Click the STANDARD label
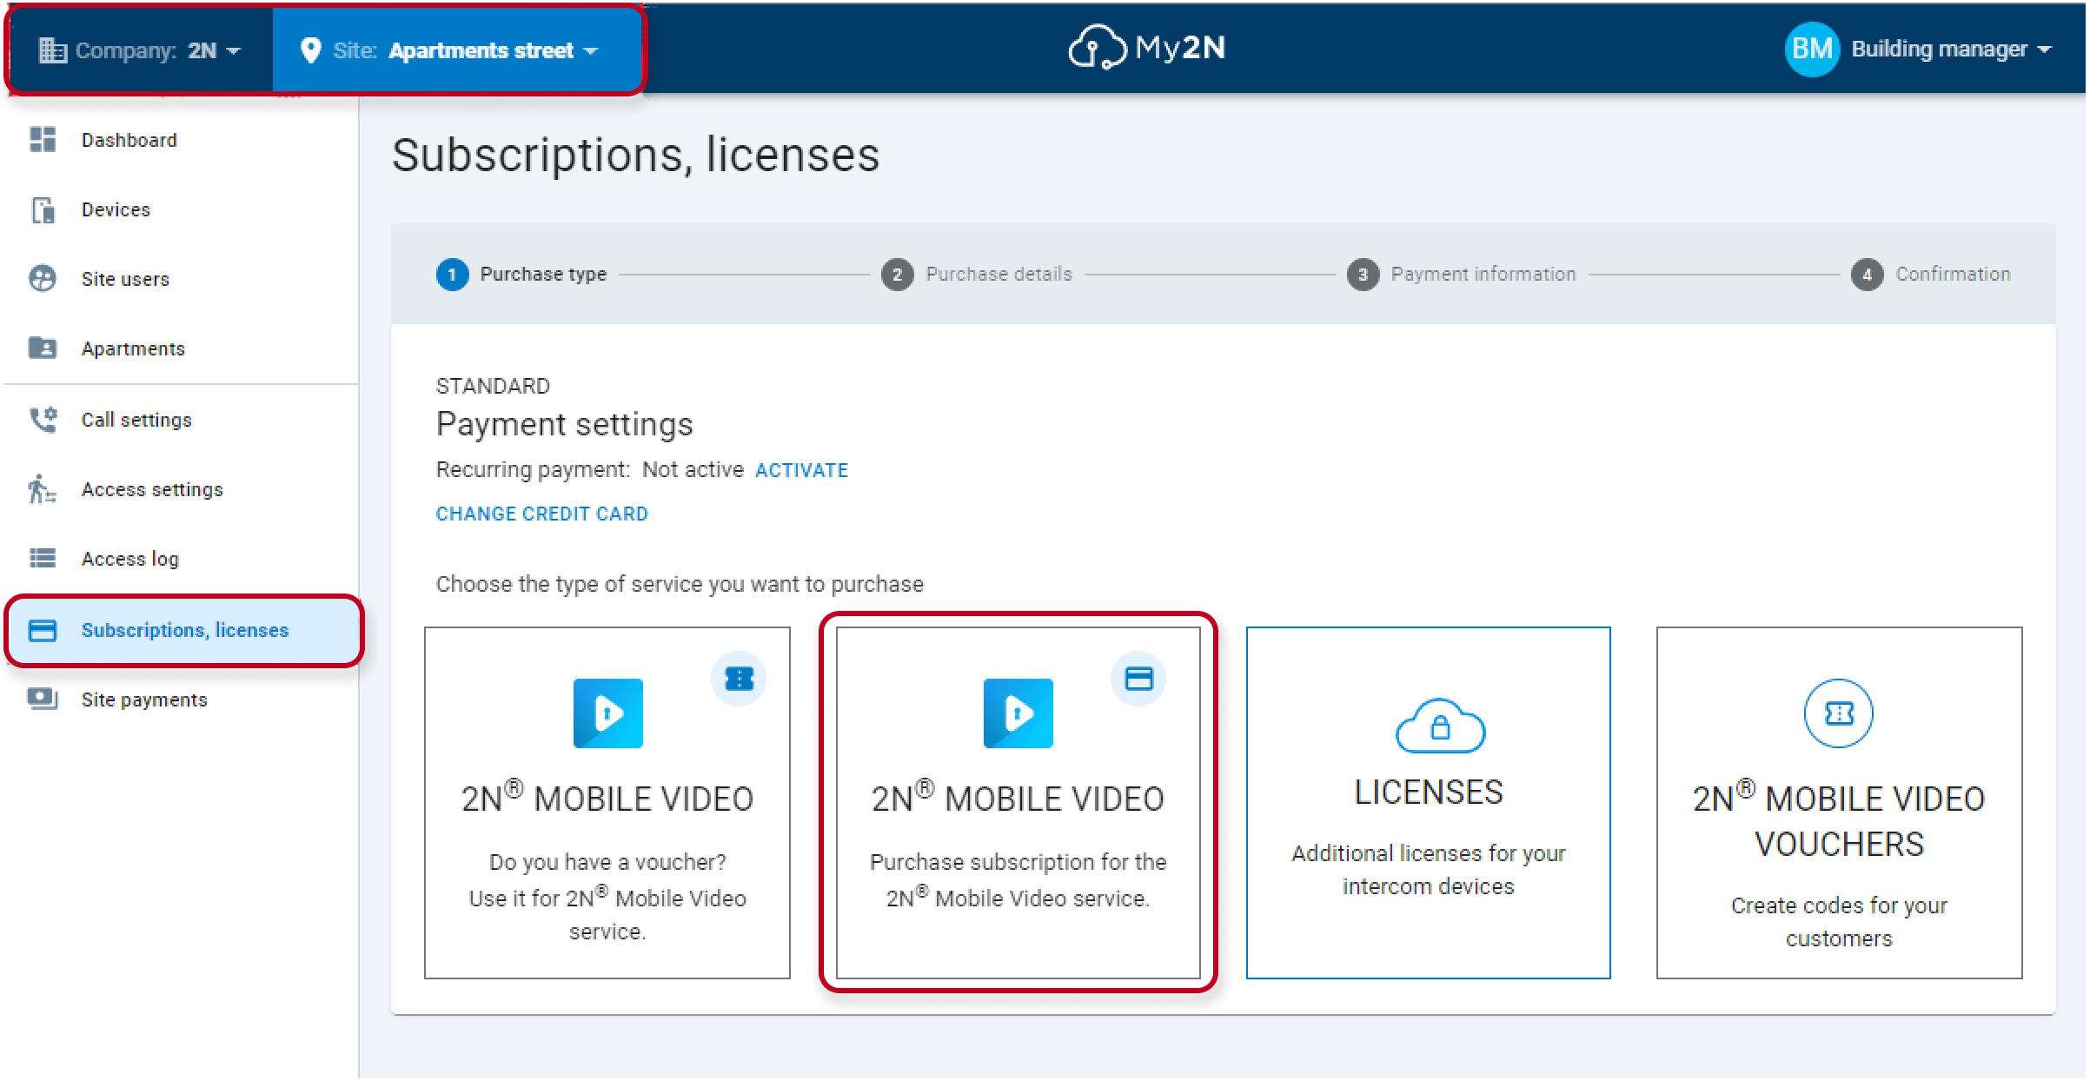 point(493,386)
